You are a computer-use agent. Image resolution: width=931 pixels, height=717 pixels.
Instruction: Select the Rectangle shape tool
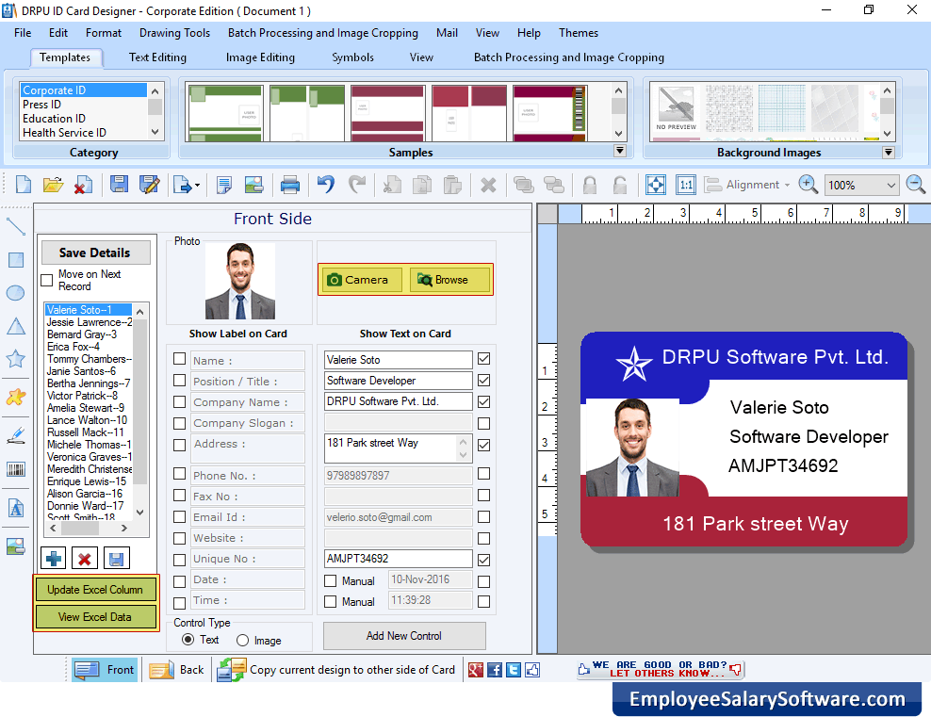14,260
